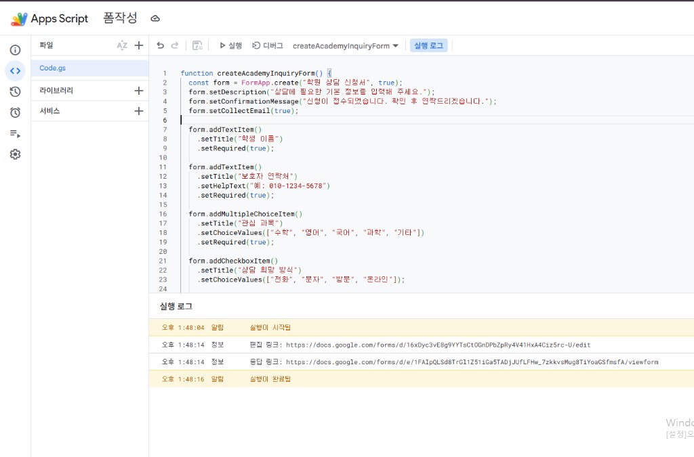Save project with the disk icon
Viewport: 694px width, 457px height.
click(x=197, y=45)
